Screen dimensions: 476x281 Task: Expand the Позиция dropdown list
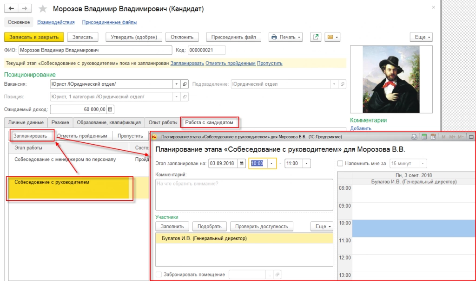click(x=176, y=96)
